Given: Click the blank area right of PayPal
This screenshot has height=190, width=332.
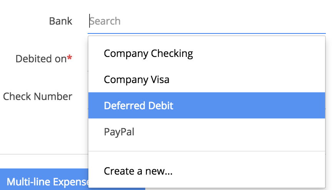Looking at the screenshot, I should (x=230, y=132).
